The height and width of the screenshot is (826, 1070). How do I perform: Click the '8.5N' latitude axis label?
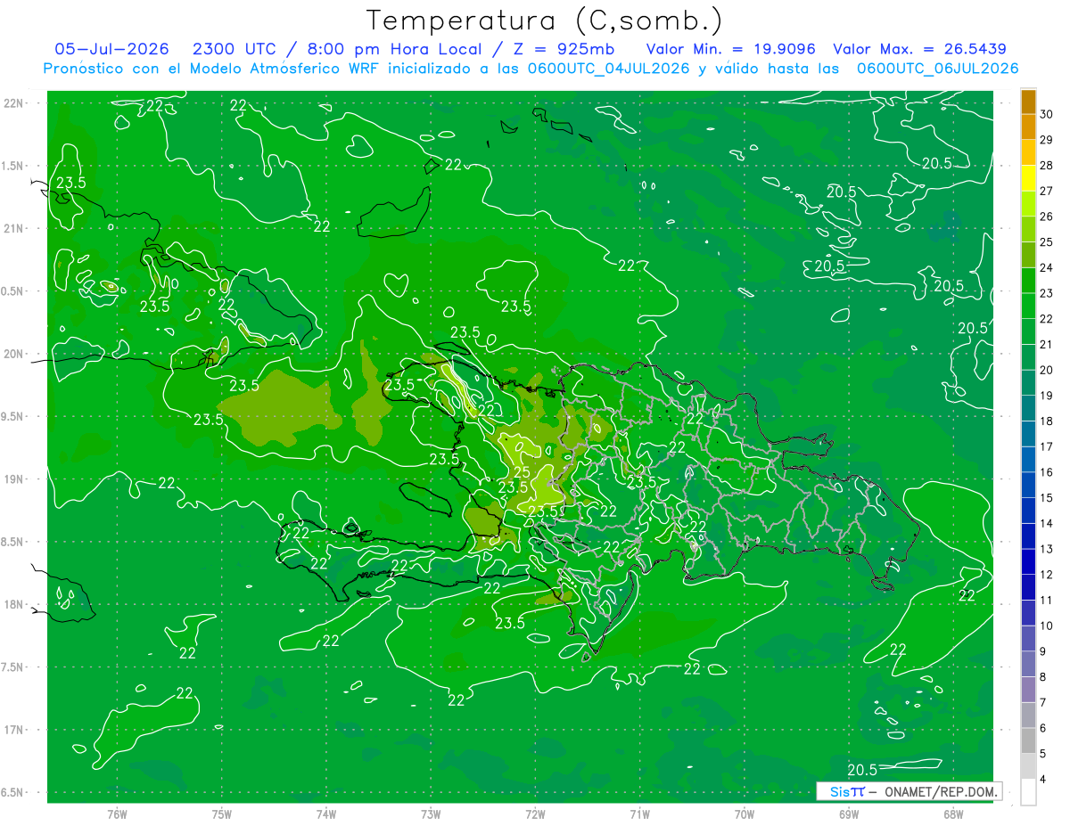point(13,542)
